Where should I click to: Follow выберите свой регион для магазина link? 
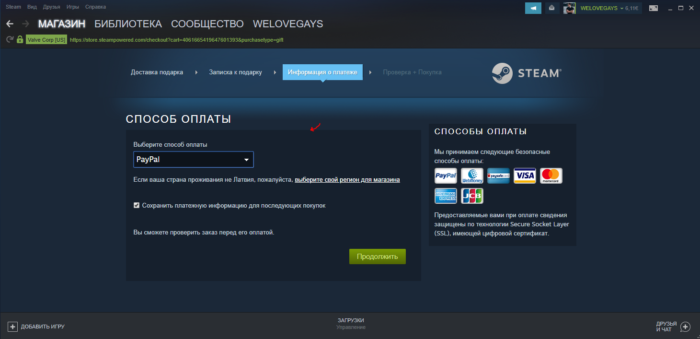(x=347, y=180)
